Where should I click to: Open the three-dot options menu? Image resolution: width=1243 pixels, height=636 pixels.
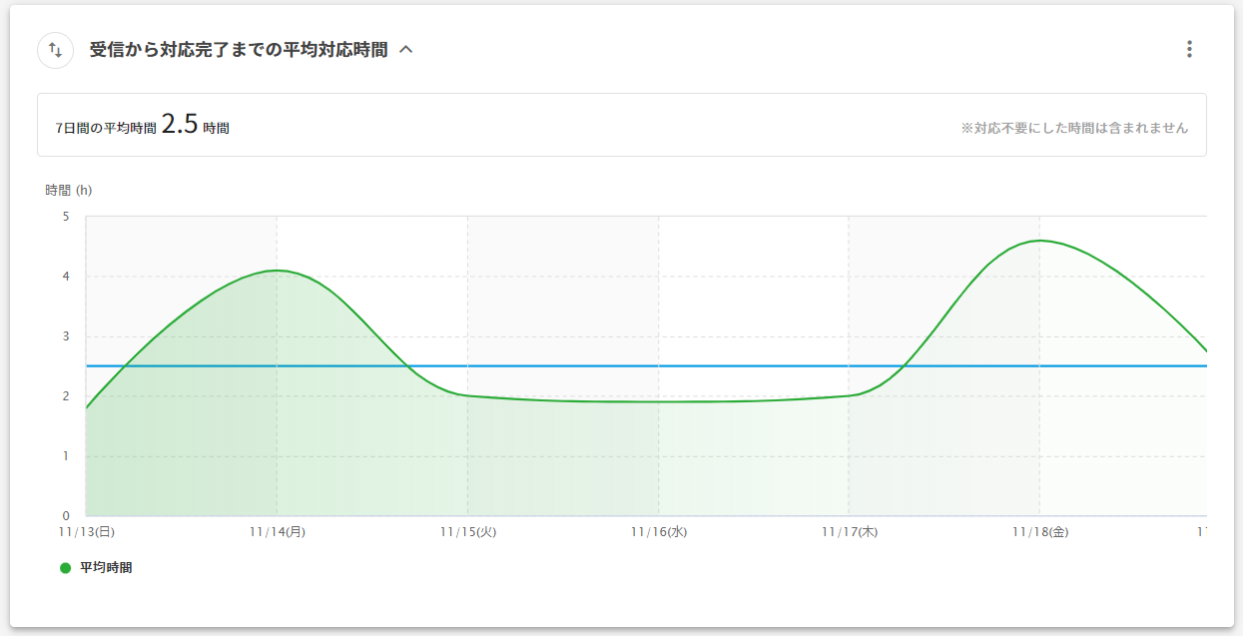[x=1188, y=49]
